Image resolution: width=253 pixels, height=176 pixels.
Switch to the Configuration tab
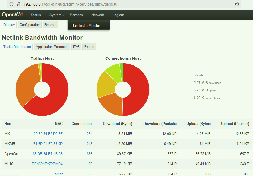click(30, 25)
